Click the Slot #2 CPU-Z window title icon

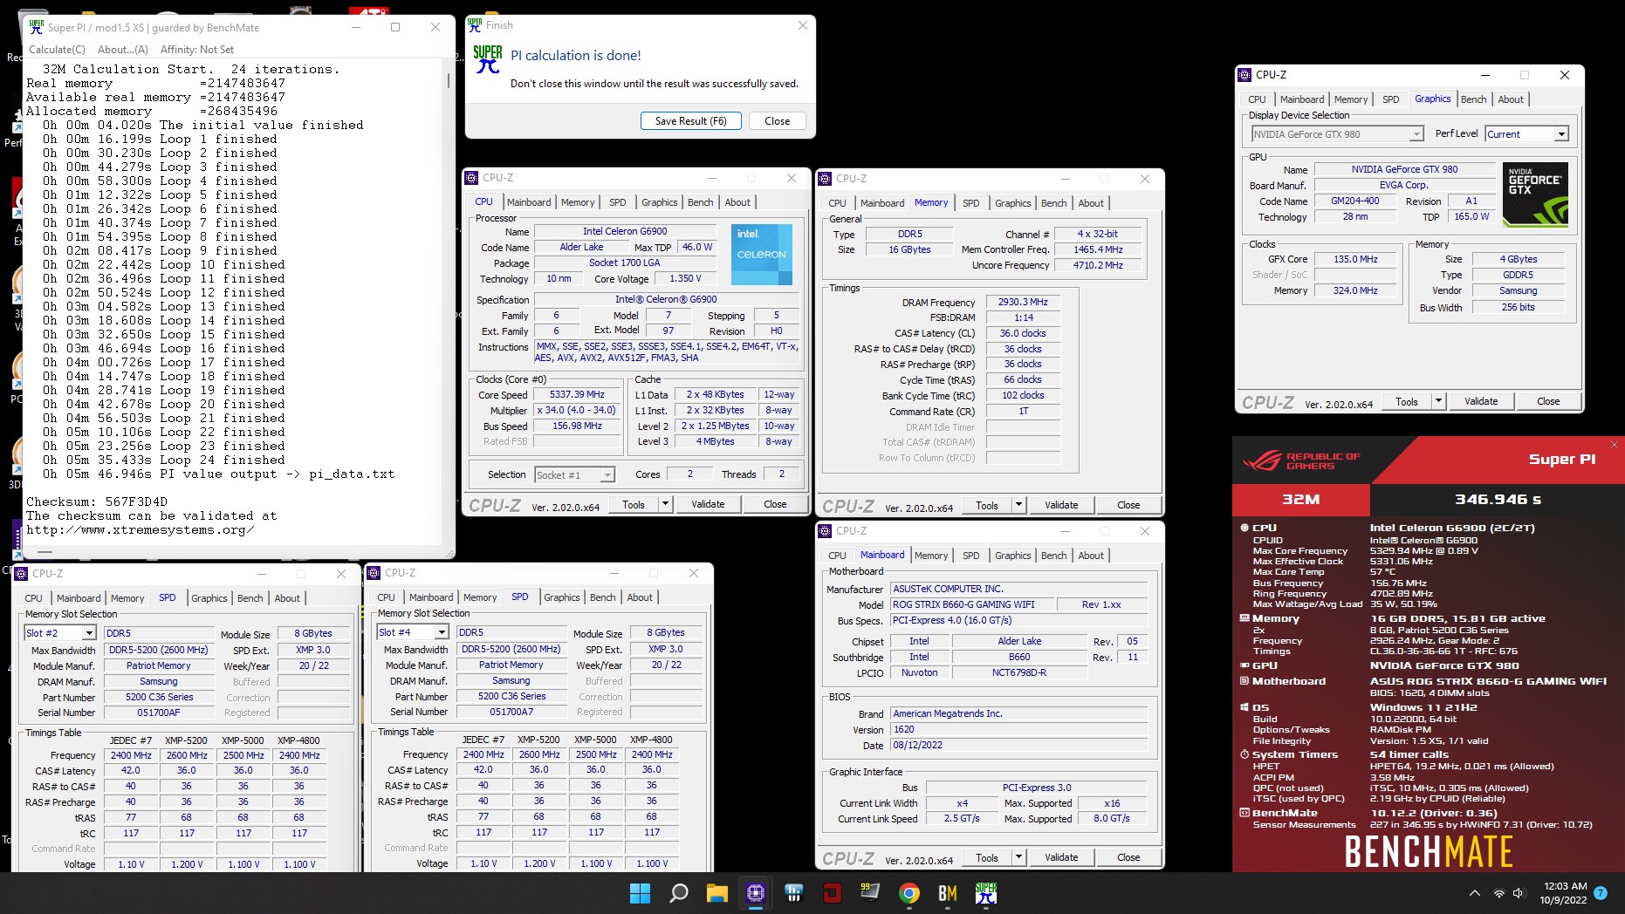click(x=22, y=574)
